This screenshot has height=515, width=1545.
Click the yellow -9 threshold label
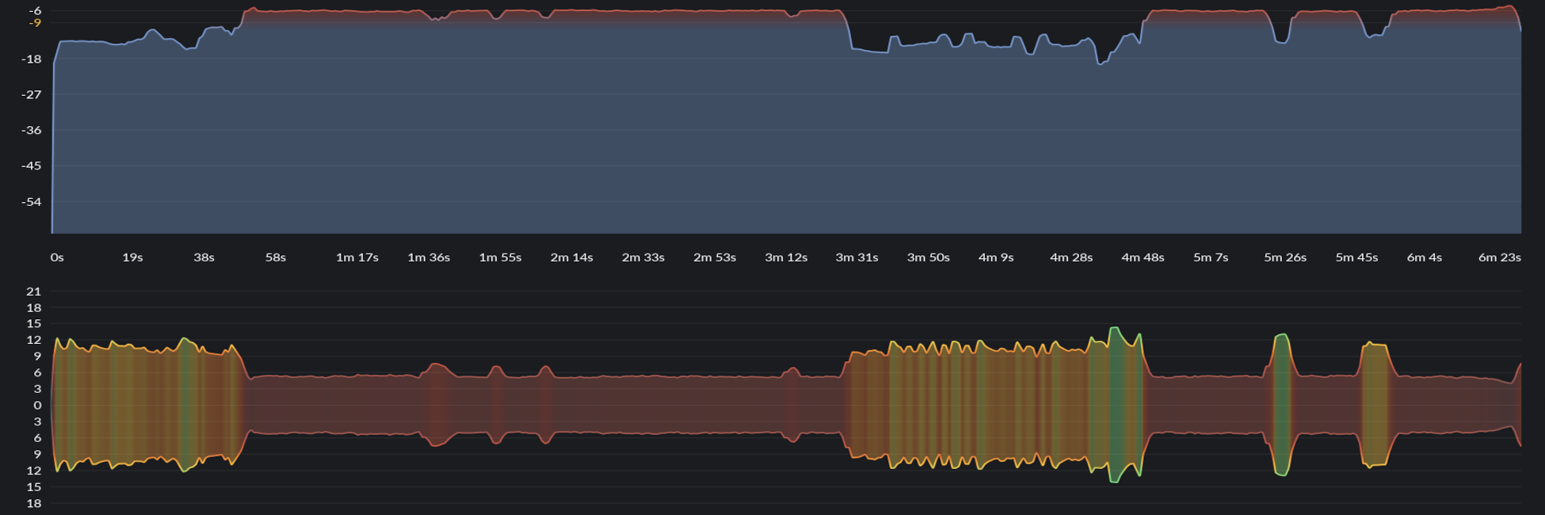point(36,23)
